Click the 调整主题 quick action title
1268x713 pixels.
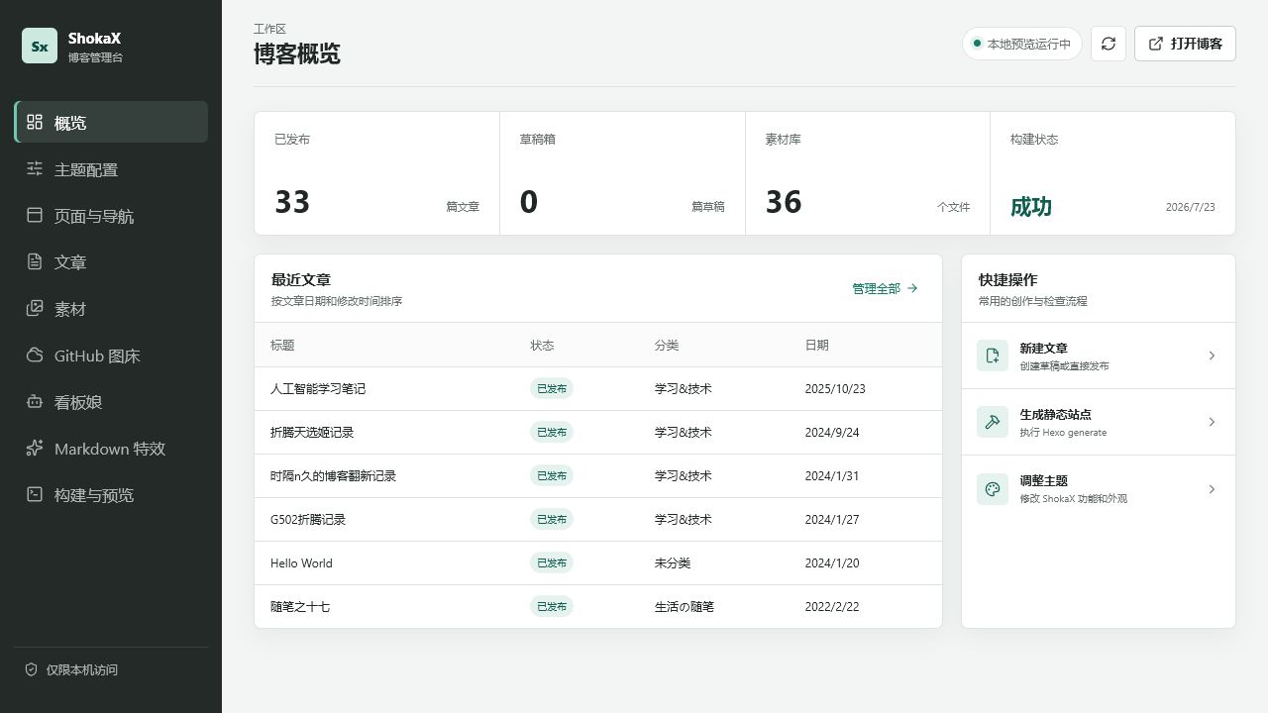(1043, 480)
